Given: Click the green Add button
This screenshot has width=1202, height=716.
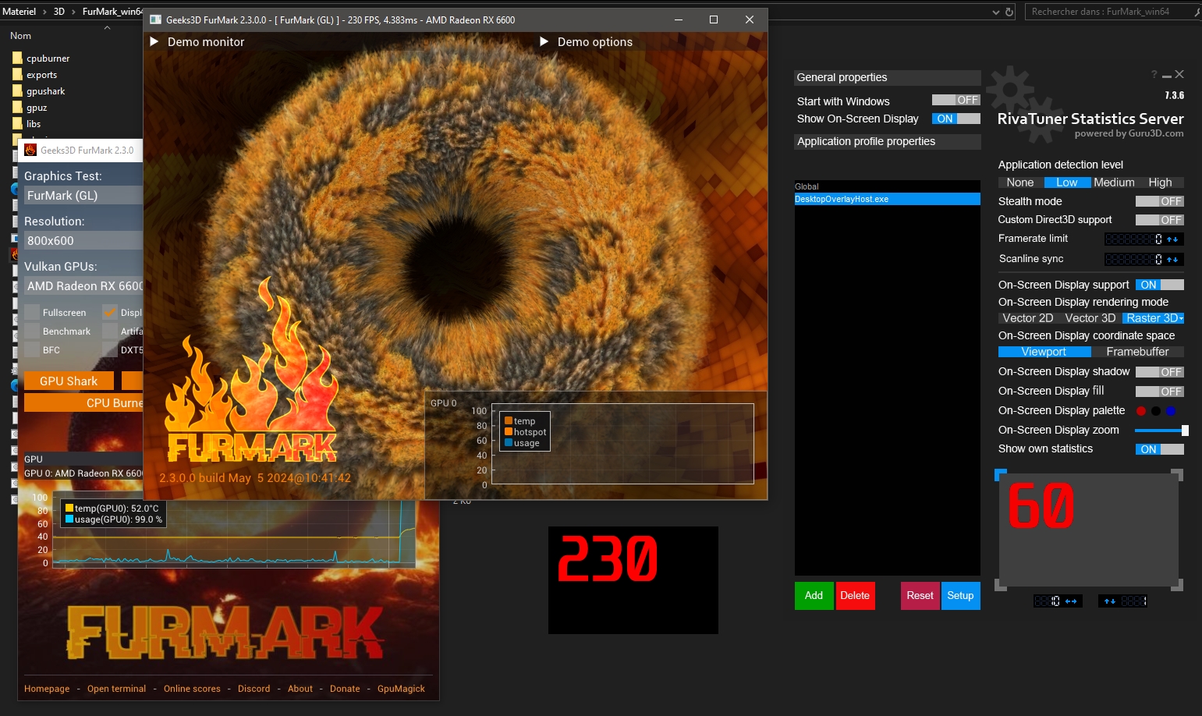Looking at the screenshot, I should click(814, 596).
